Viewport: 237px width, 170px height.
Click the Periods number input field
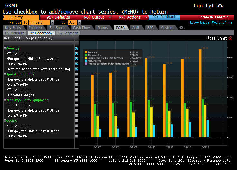tap(25, 23)
